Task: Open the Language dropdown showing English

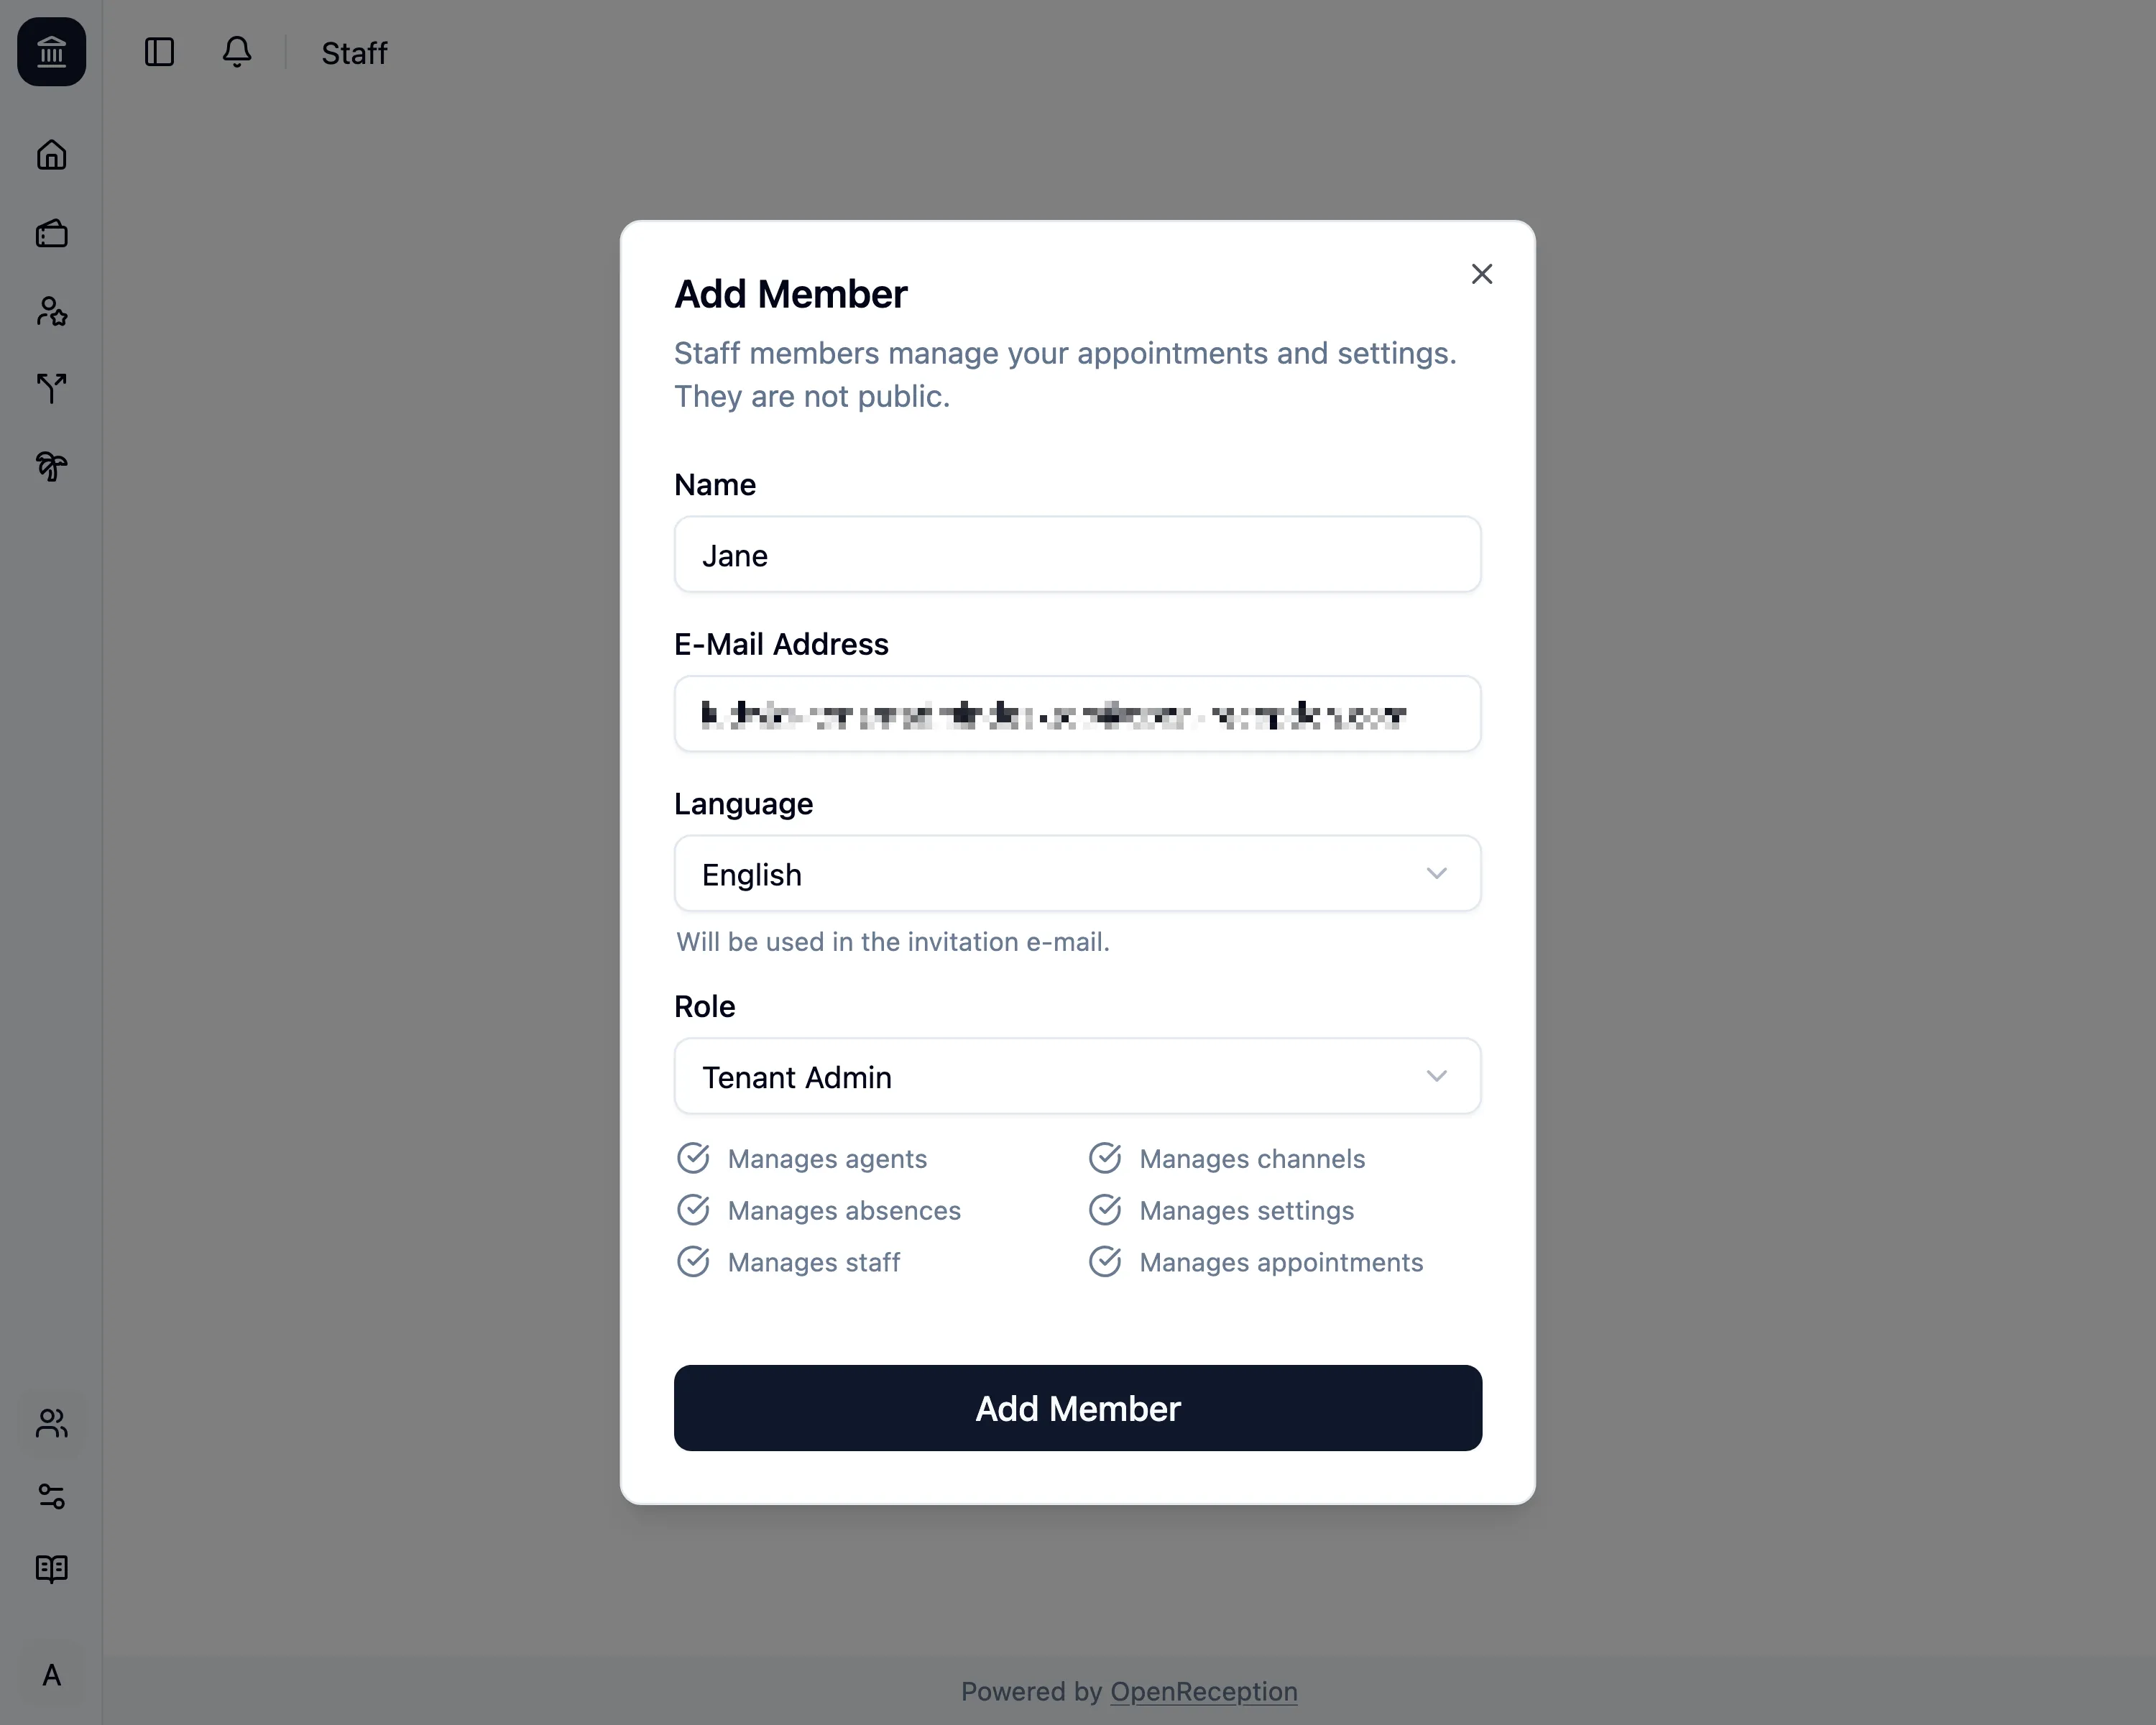Action: coord(1077,873)
